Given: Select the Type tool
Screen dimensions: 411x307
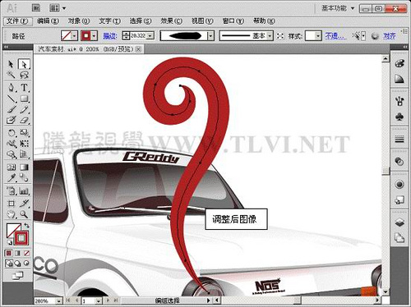Looking at the screenshot, I should tap(24, 88).
